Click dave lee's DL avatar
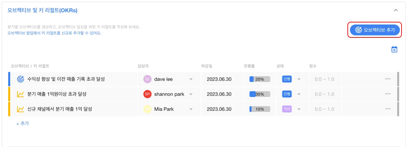This screenshot has height=147, width=407. pyautogui.click(x=147, y=79)
